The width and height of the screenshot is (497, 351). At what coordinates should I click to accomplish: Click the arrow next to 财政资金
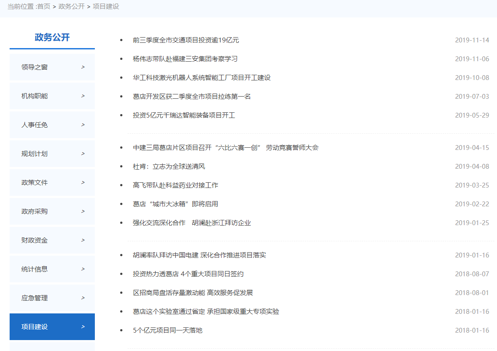click(x=83, y=240)
